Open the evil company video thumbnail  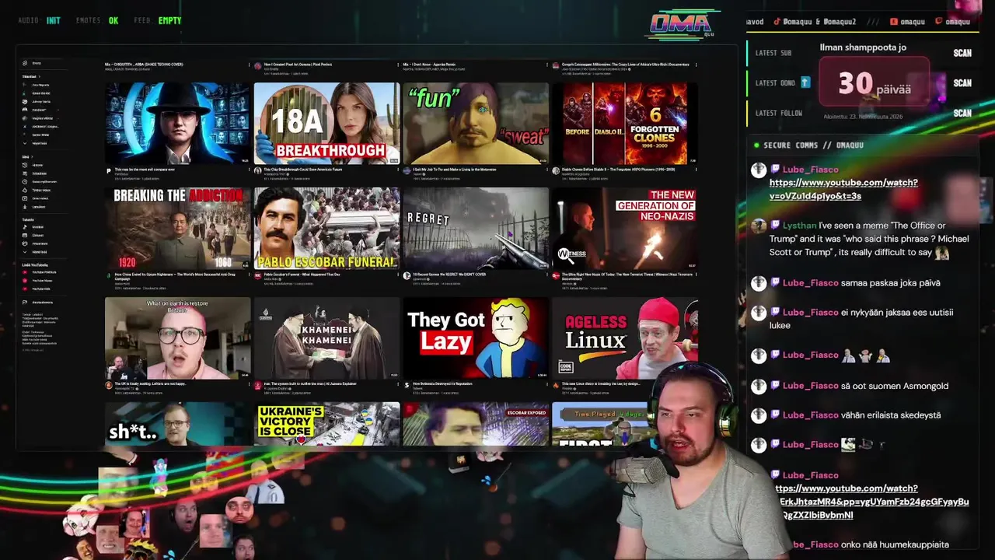point(177,124)
